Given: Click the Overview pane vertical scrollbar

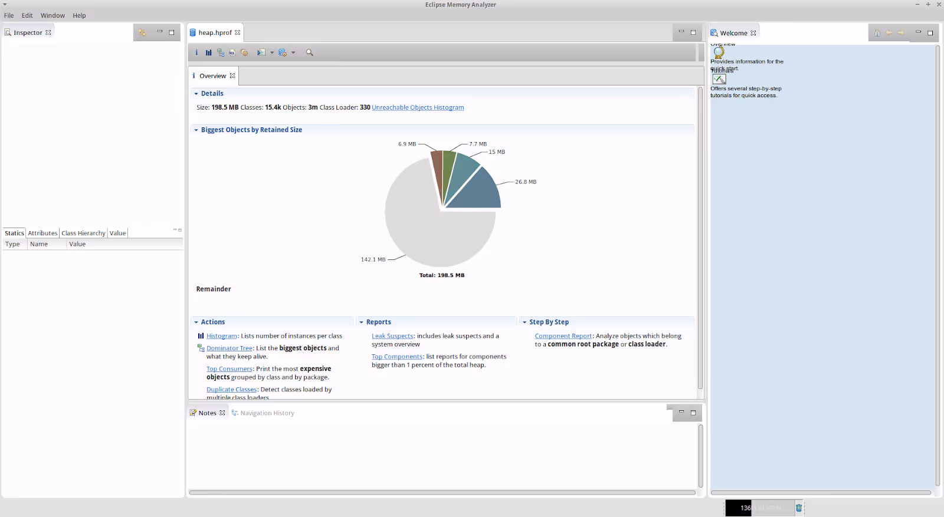Looking at the screenshot, I should click(700, 238).
